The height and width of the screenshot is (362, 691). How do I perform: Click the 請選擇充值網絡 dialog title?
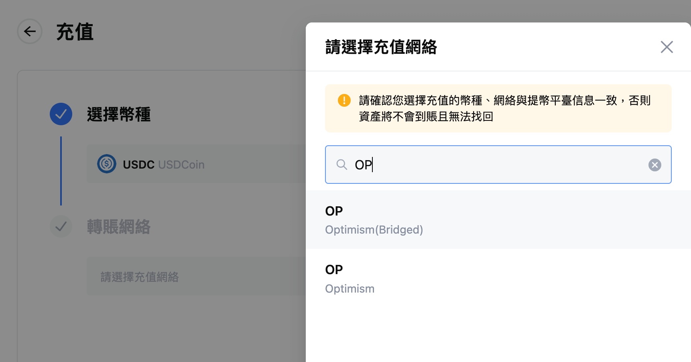[381, 47]
